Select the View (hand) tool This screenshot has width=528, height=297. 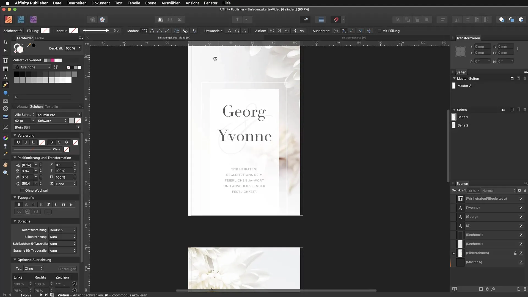tap(5, 165)
